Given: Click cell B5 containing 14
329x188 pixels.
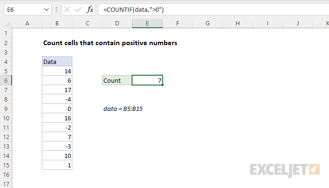Looking at the screenshot, I should point(57,71).
